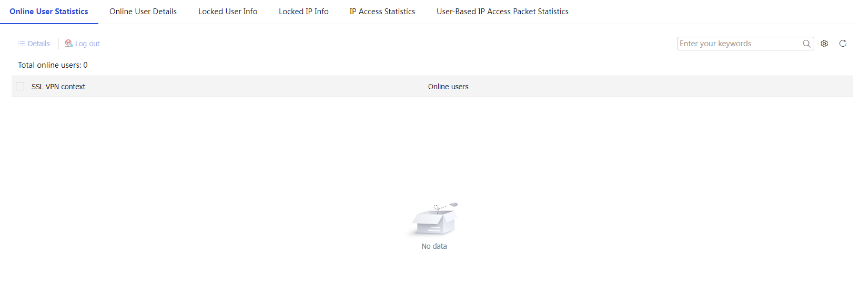Viewport: 860px width, 284px height.
Task: Click the magnifier icon in the search box
Action: click(x=806, y=44)
